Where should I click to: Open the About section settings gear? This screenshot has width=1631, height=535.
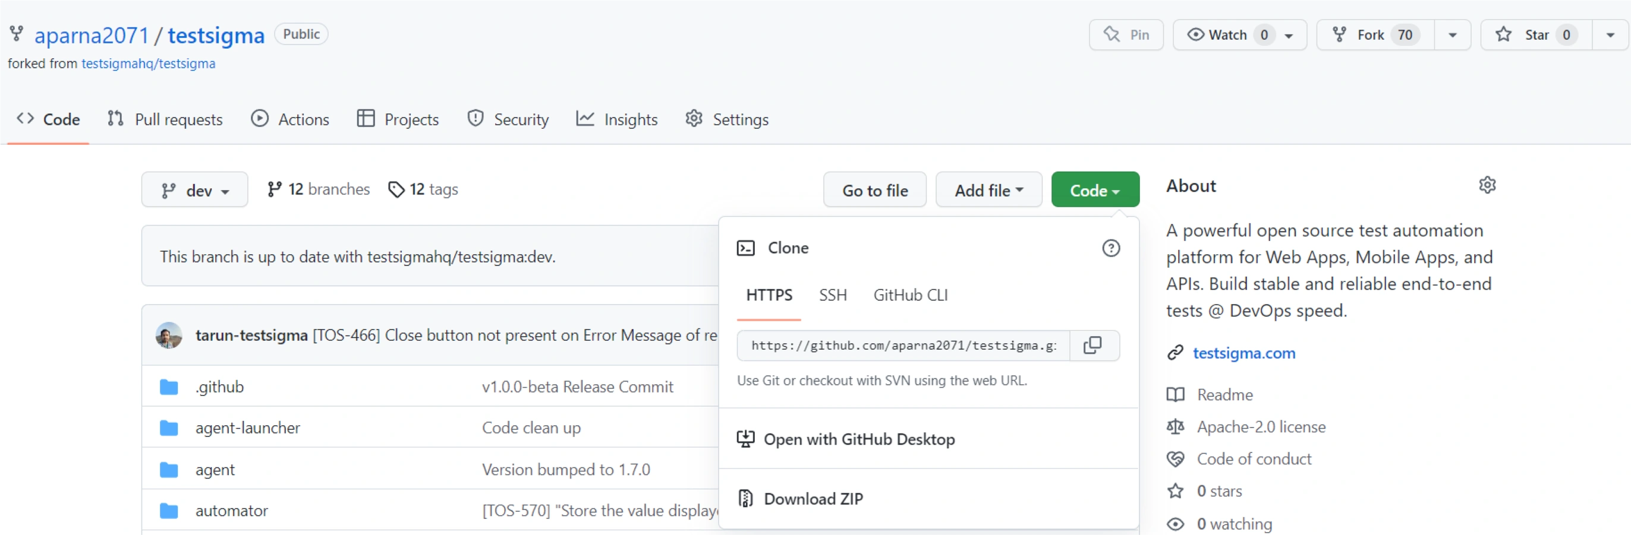coord(1487,185)
